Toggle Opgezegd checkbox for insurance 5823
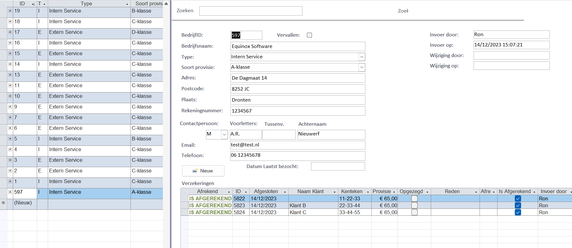This screenshot has height=248, width=572. pyautogui.click(x=414, y=205)
